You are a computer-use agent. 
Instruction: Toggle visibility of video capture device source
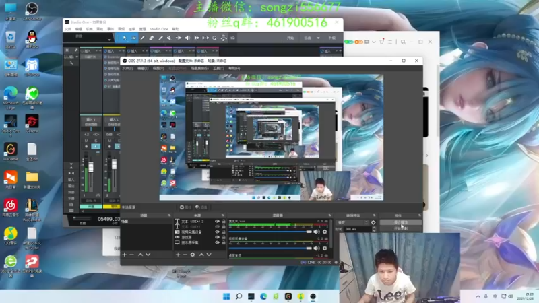(x=217, y=232)
